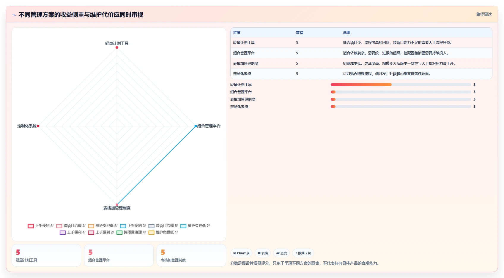Toggle the 维护负担低 1/ legend dataset
504x278 pixels.
[163, 232]
